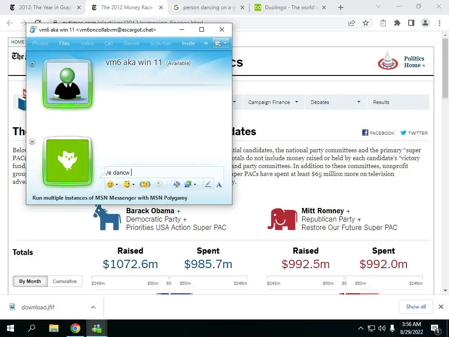Open Chrome tab search chevron
The width and height of the screenshot is (449, 337).
click(x=378, y=6)
